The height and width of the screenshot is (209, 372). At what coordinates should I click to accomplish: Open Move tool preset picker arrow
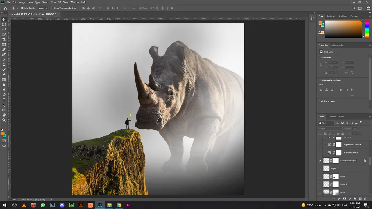[17, 8]
